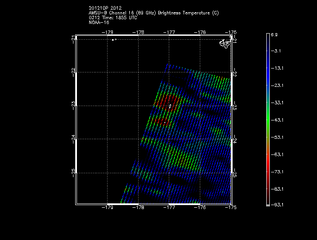Click the AMSU-B Channel 16 title line
Screen dimensions: 317x240
pyautogui.click(x=153, y=13)
